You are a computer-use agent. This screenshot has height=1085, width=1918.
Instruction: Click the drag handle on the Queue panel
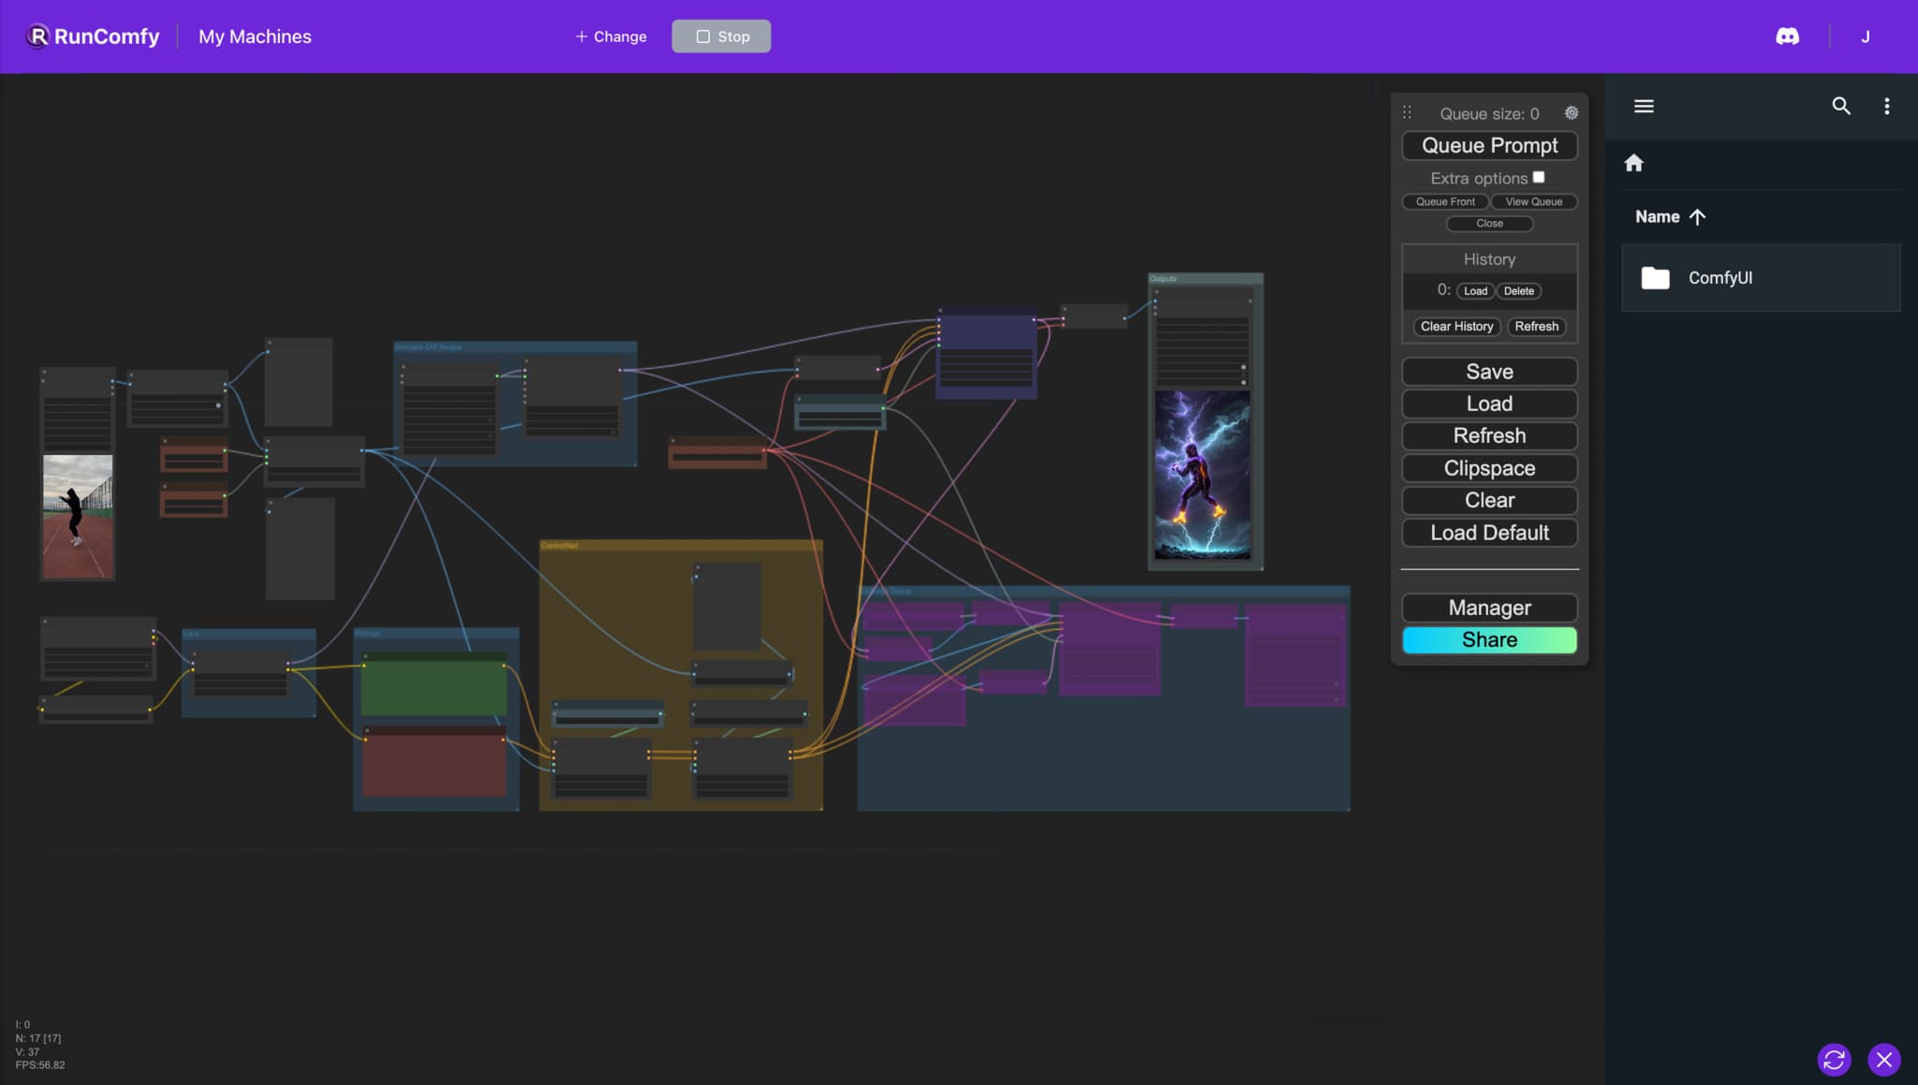point(1408,111)
